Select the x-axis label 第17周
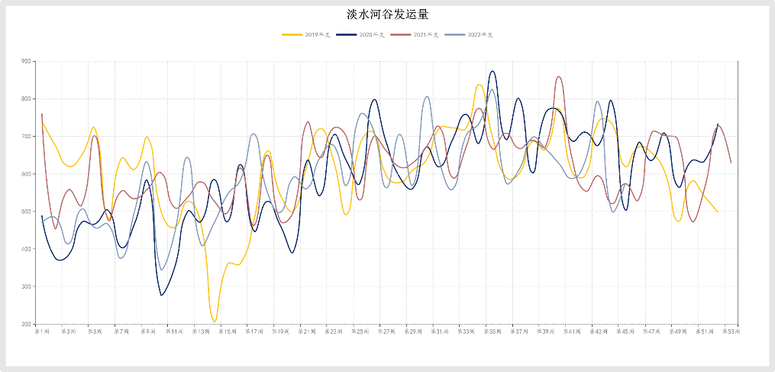Viewport: 775px width, 372px height. coord(254,331)
